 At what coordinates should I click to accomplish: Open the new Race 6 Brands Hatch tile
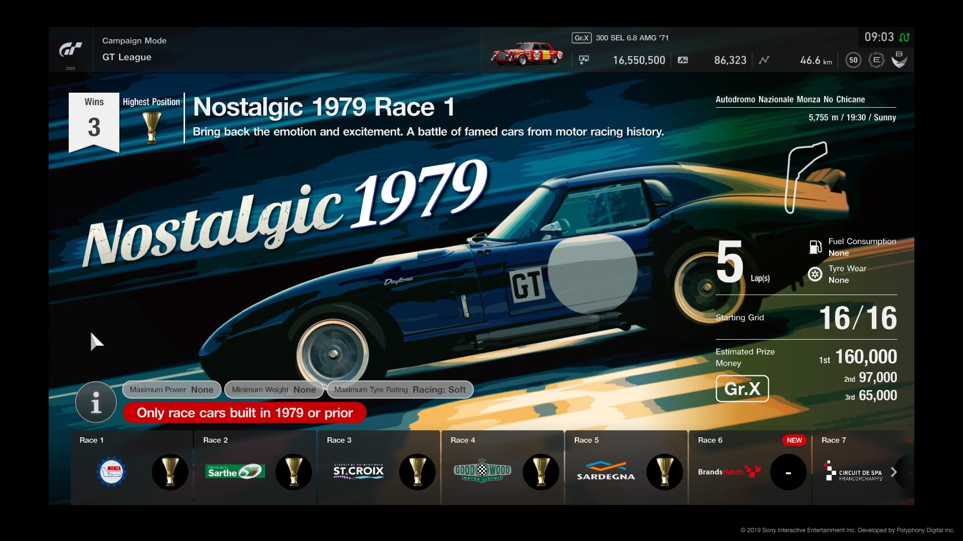(x=749, y=467)
